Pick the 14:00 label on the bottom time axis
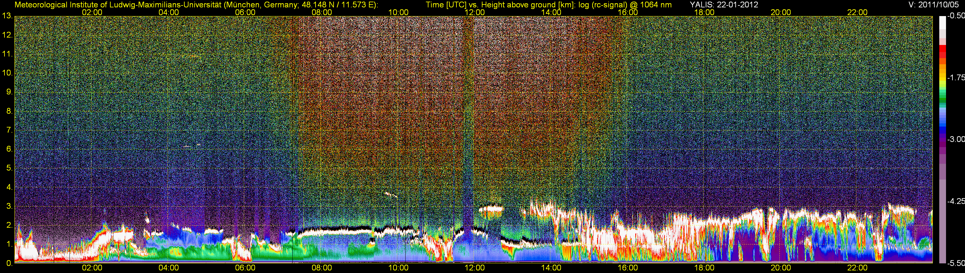 pos(551,268)
